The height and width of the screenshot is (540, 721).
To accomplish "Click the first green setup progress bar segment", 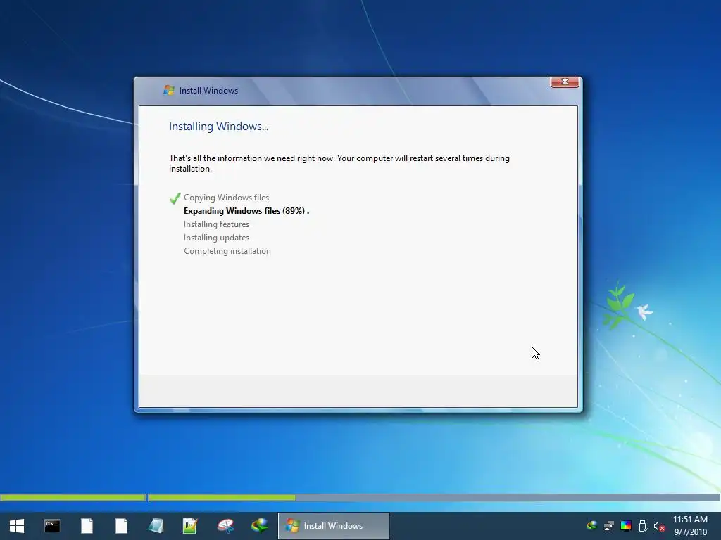I will click(73, 497).
